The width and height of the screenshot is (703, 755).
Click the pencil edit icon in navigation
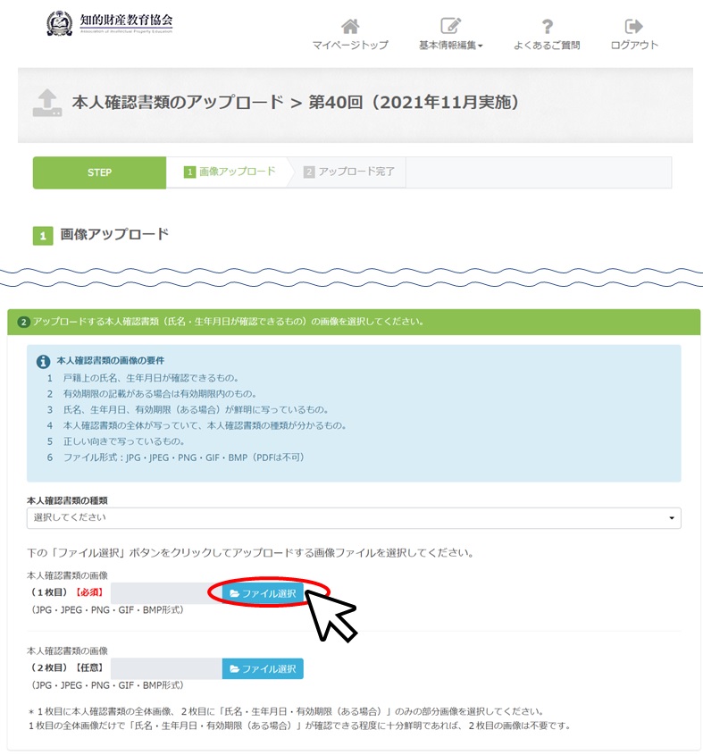[x=450, y=27]
